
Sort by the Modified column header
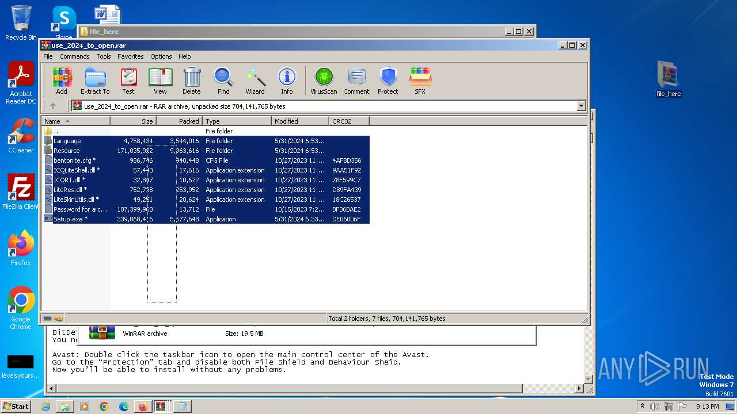pyautogui.click(x=300, y=121)
